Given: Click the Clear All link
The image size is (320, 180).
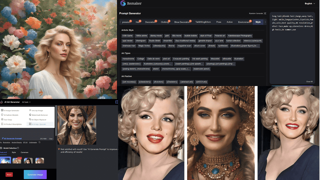Looking at the screenshot, I should click(309, 81).
